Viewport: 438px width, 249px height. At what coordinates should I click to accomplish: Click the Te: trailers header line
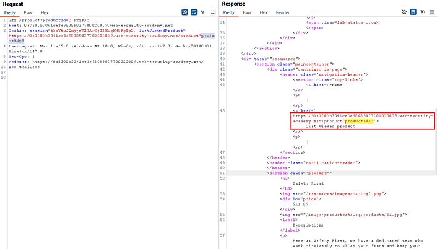(24, 67)
